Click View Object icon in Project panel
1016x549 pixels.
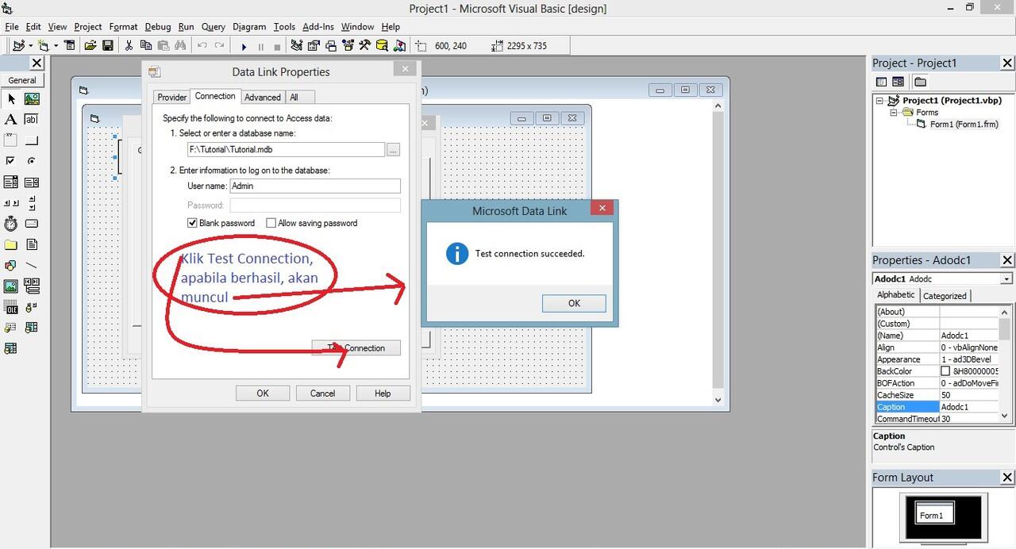899,82
